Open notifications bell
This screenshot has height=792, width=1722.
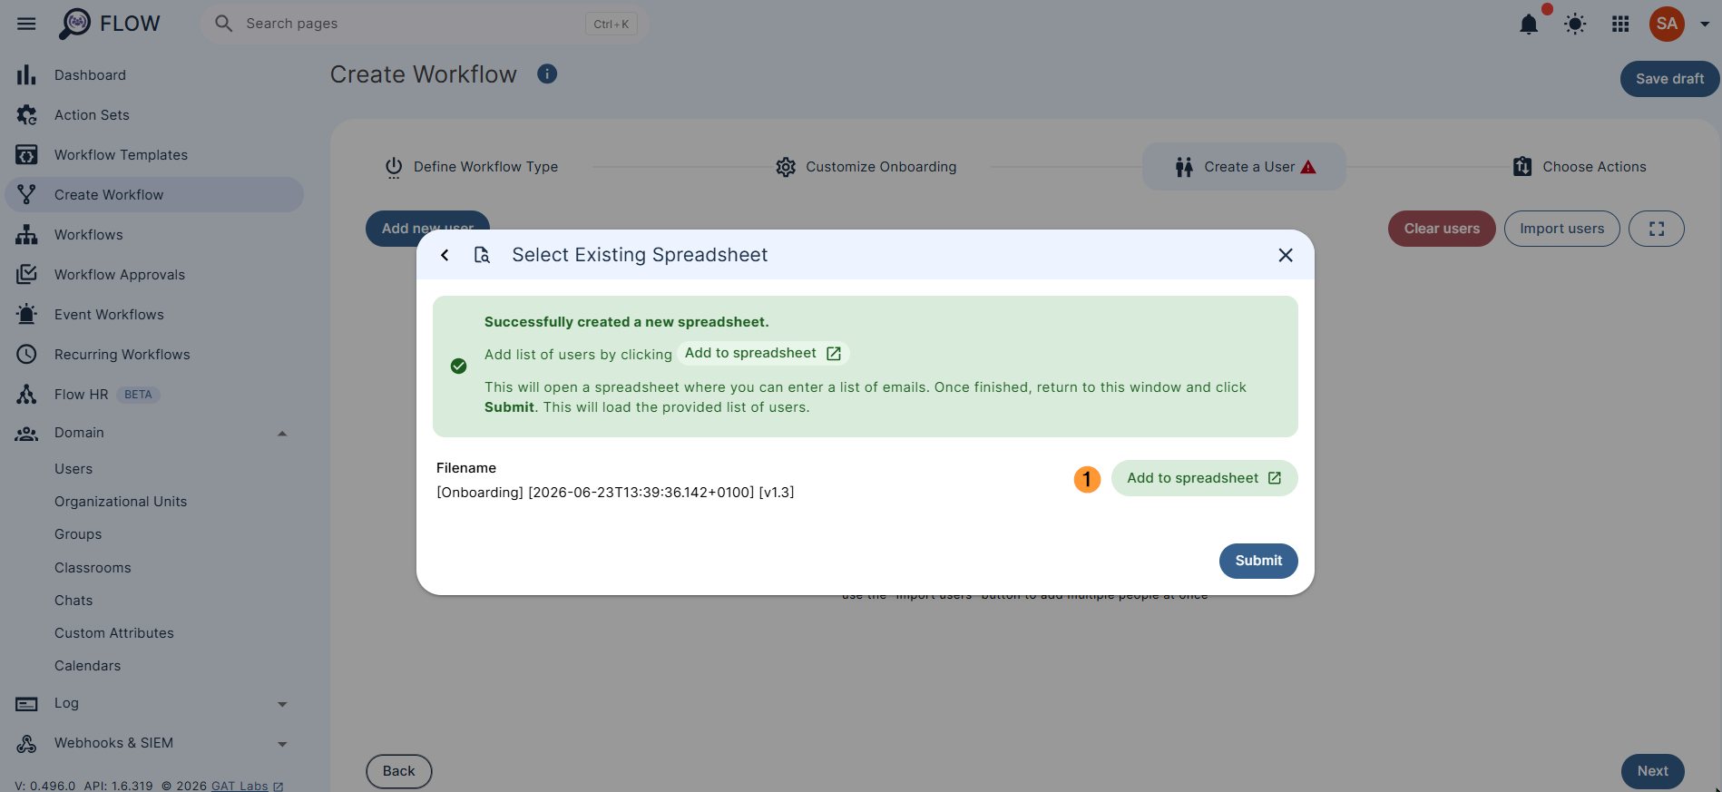(x=1529, y=24)
